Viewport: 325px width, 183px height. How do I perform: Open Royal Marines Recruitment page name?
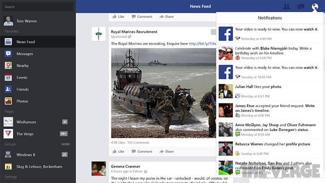click(x=134, y=32)
